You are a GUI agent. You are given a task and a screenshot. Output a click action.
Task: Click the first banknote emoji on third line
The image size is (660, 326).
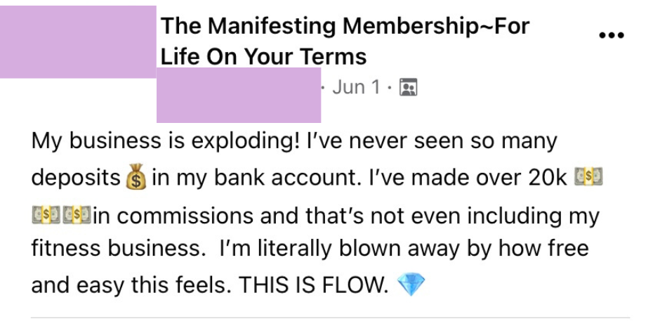point(46,214)
